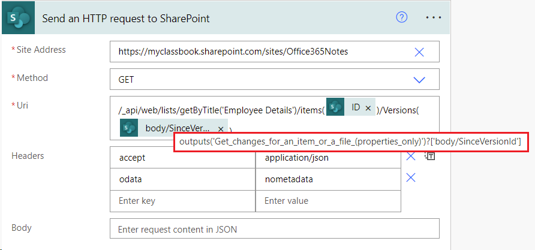535x250 pixels.
Task: Click the Body request content field
Action: tap(275, 228)
